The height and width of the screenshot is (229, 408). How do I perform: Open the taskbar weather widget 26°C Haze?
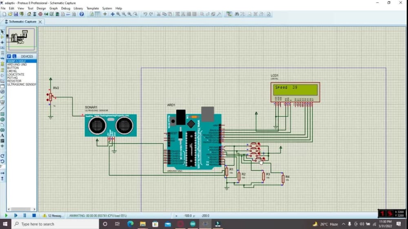point(325,224)
